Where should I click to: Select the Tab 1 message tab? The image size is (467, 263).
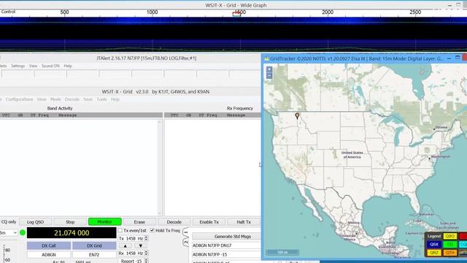186,232
